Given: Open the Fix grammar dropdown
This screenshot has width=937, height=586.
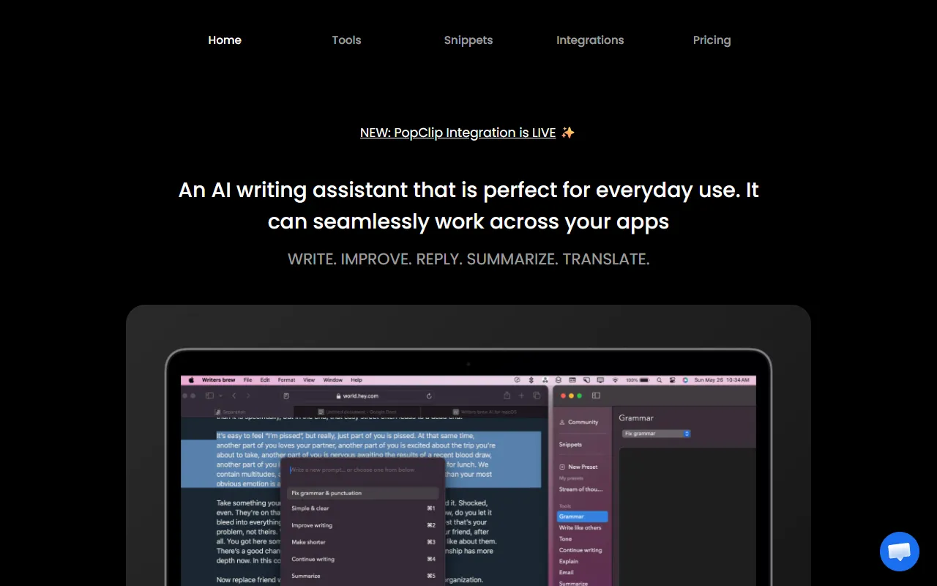Looking at the screenshot, I should click(x=656, y=434).
